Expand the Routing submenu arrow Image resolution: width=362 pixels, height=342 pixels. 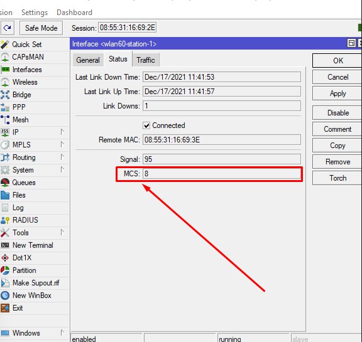coord(62,157)
